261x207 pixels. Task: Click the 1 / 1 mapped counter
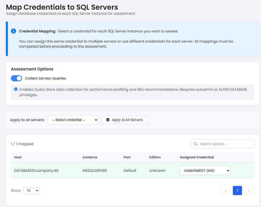[22, 144]
